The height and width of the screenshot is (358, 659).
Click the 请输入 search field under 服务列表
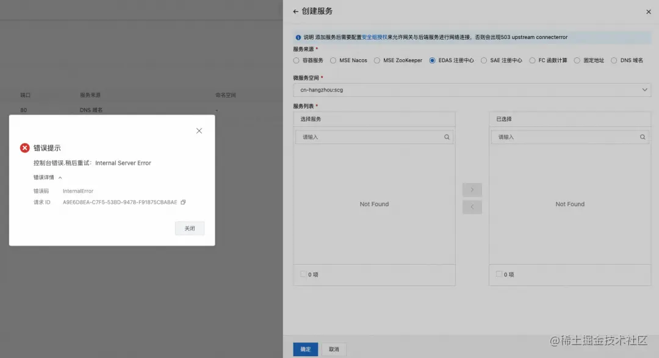342,137
